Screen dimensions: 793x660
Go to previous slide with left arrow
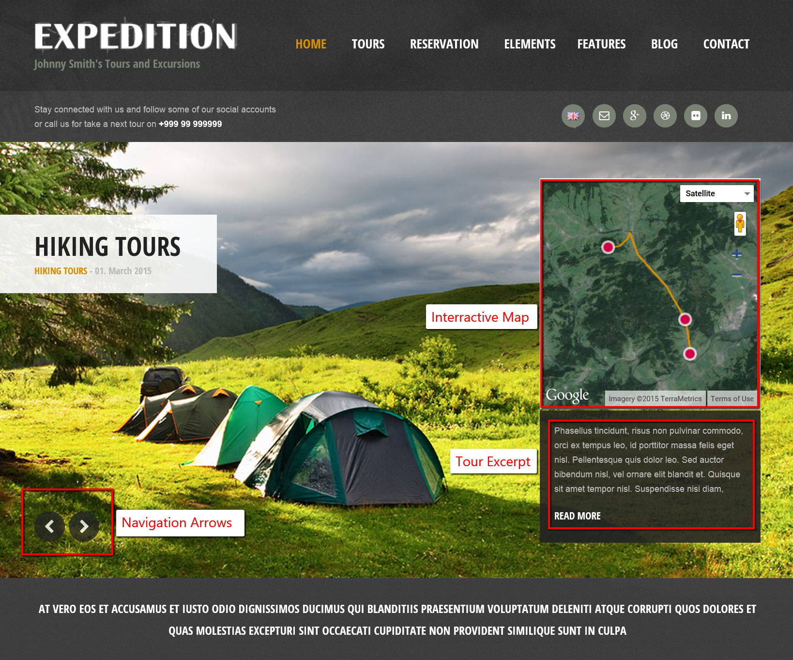(49, 526)
